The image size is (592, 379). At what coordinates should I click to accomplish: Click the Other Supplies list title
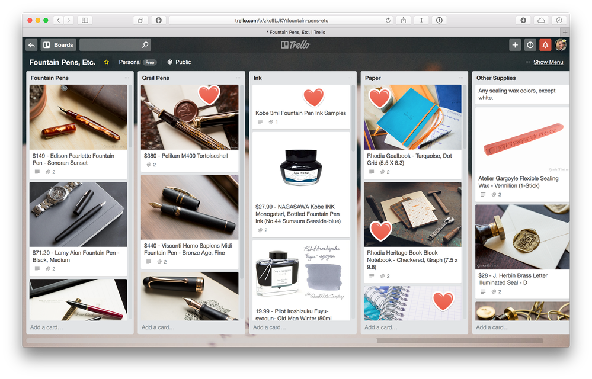coord(496,78)
